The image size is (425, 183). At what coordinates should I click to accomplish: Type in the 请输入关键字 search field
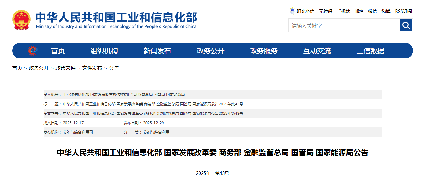coord(344,26)
